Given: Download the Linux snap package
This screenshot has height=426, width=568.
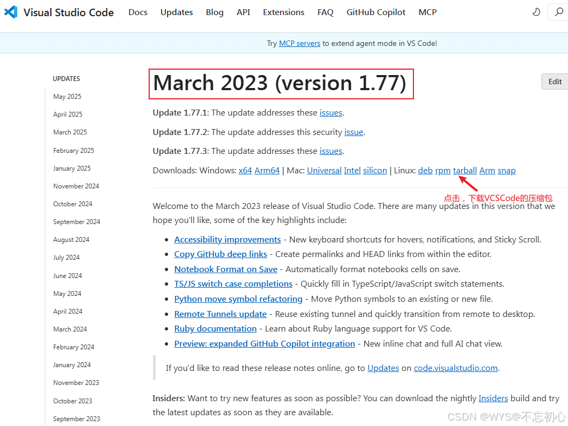Looking at the screenshot, I should [506, 171].
